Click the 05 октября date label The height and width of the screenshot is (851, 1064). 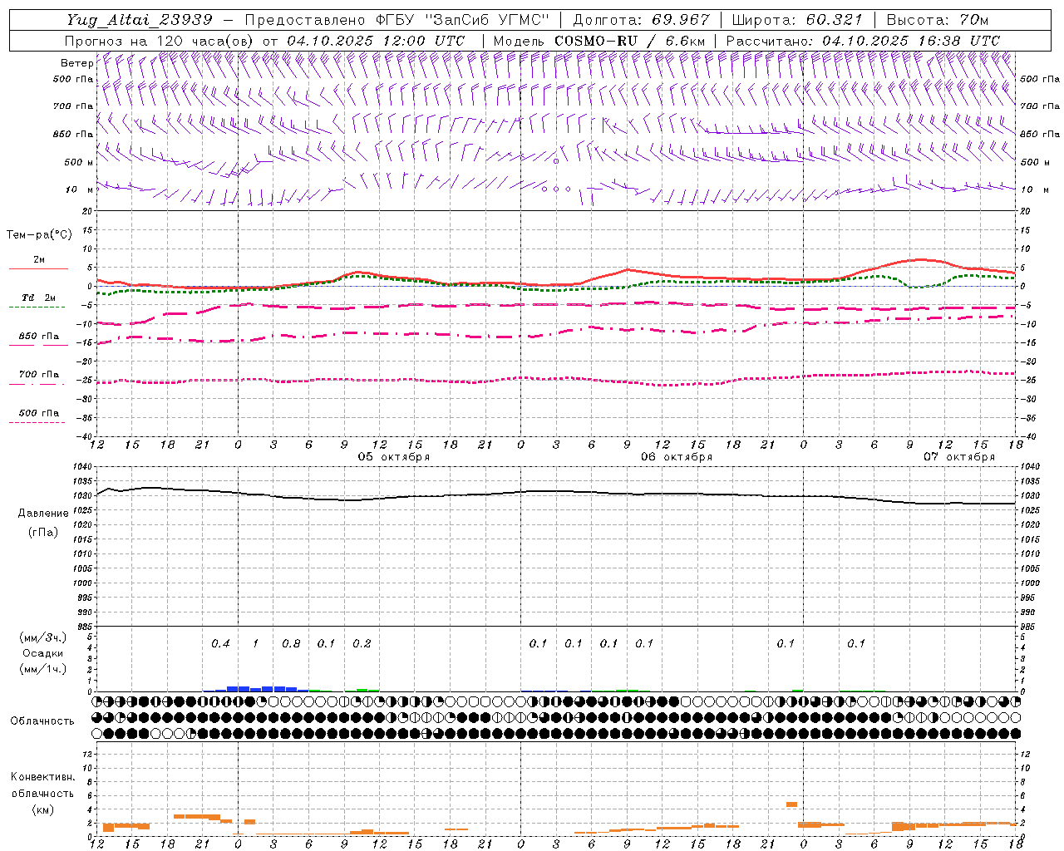coord(394,457)
